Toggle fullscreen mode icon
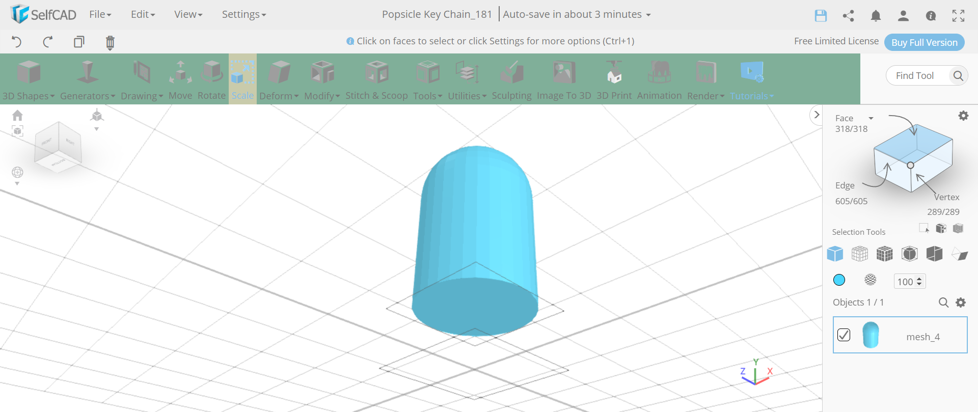The height and width of the screenshot is (412, 978). tap(958, 16)
